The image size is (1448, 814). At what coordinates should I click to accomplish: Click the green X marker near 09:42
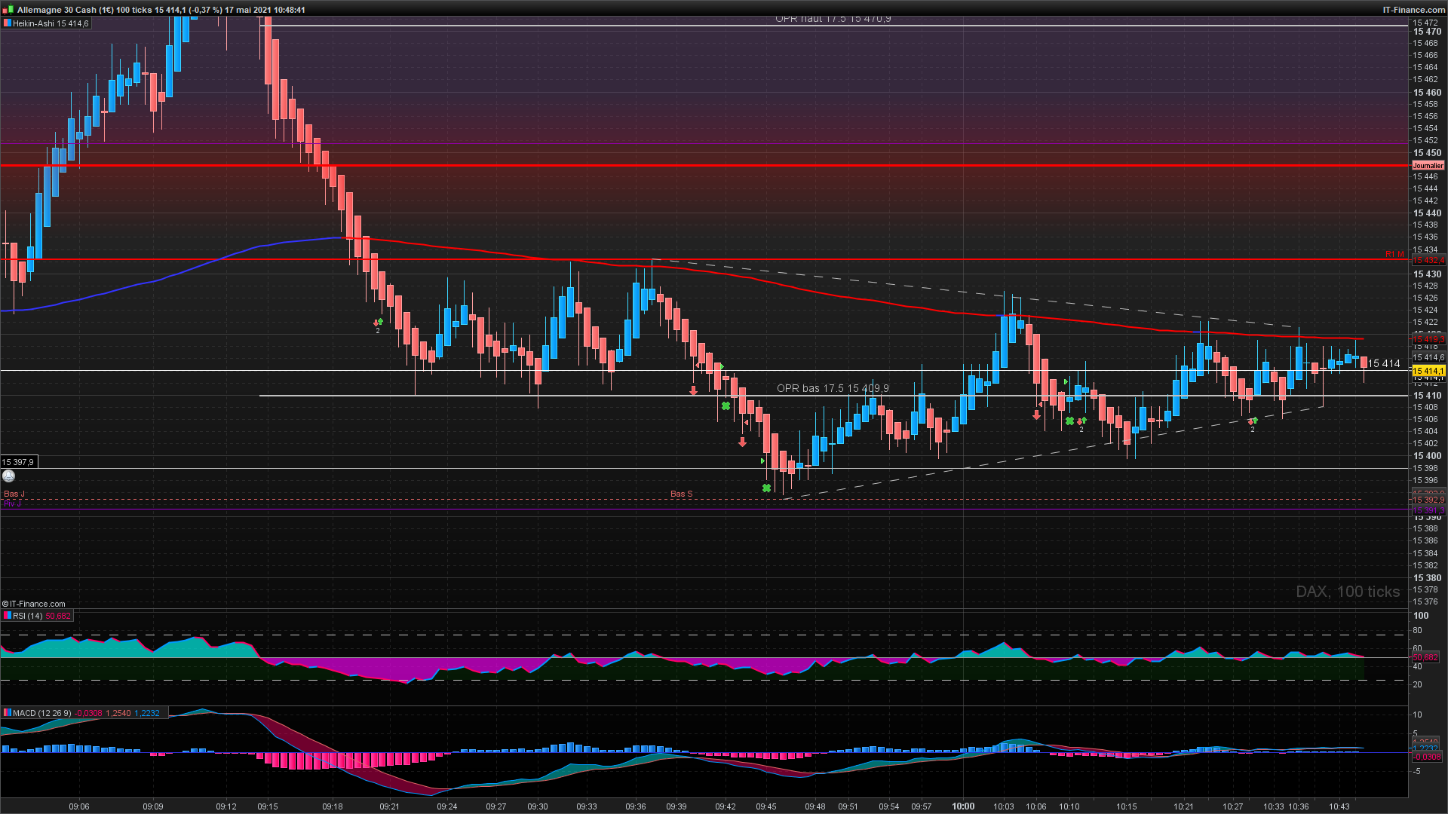pos(726,406)
